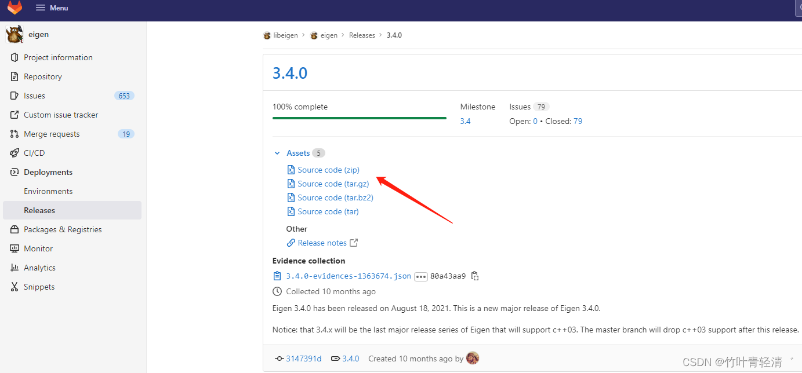The height and width of the screenshot is (373, 802).
Task: Click the Repository sidebar icon
Action: 14,76
